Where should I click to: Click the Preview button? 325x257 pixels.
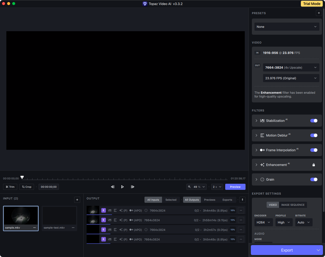point(235,187)
